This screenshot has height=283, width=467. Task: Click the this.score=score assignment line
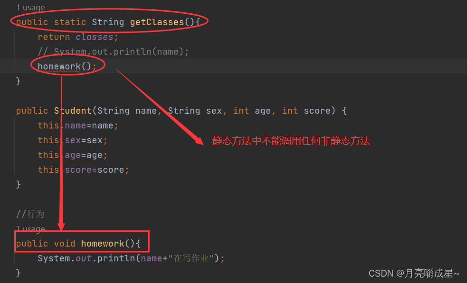point(83,170)
